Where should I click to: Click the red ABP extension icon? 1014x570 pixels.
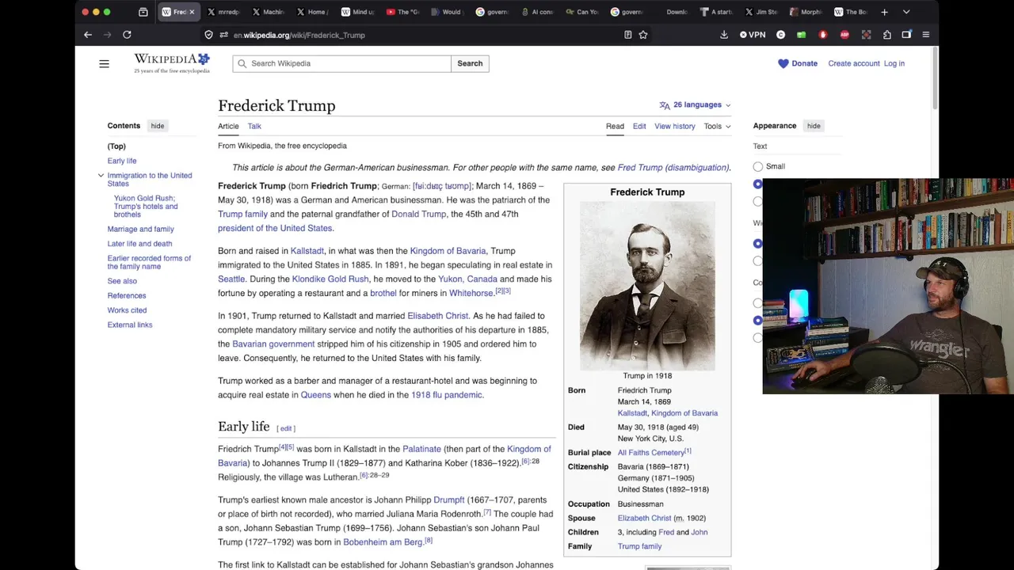tap(844, 35)
